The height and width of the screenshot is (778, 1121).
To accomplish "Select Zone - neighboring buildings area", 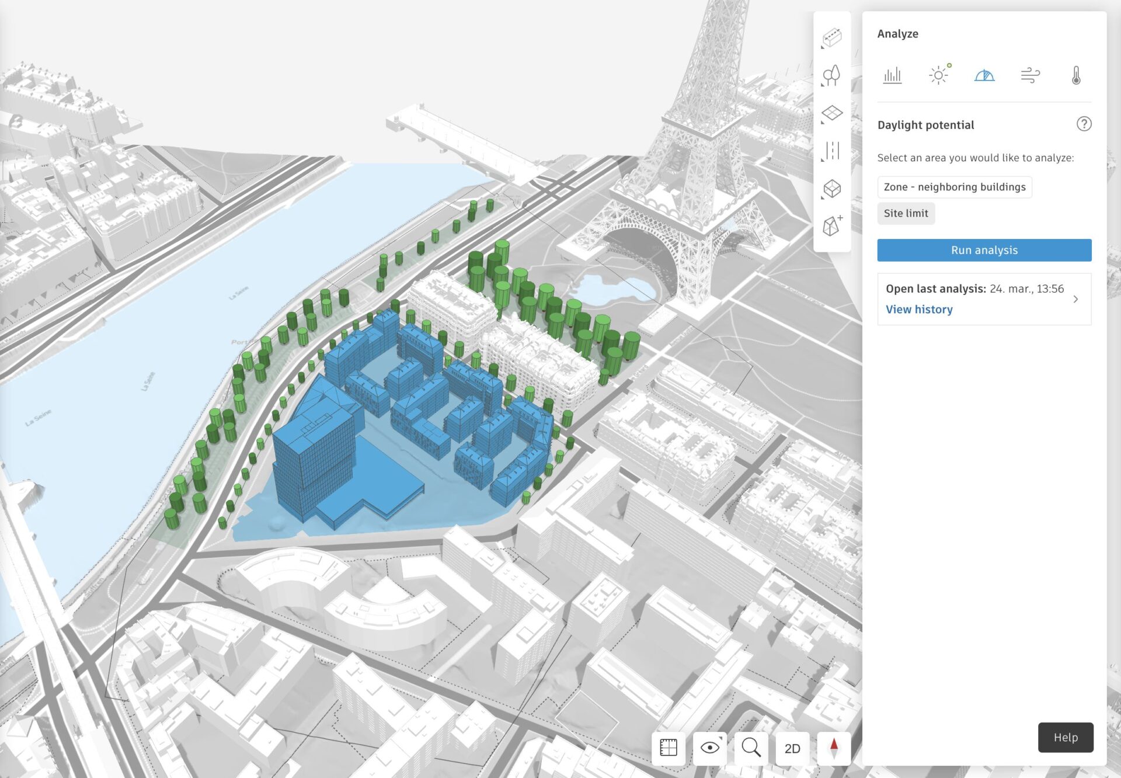I will (955, 187).
